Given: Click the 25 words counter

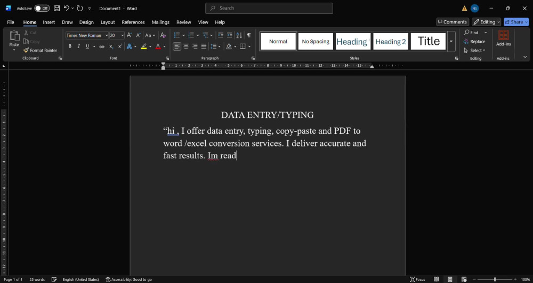Looking at the screenshot, I should click(37, 279).
